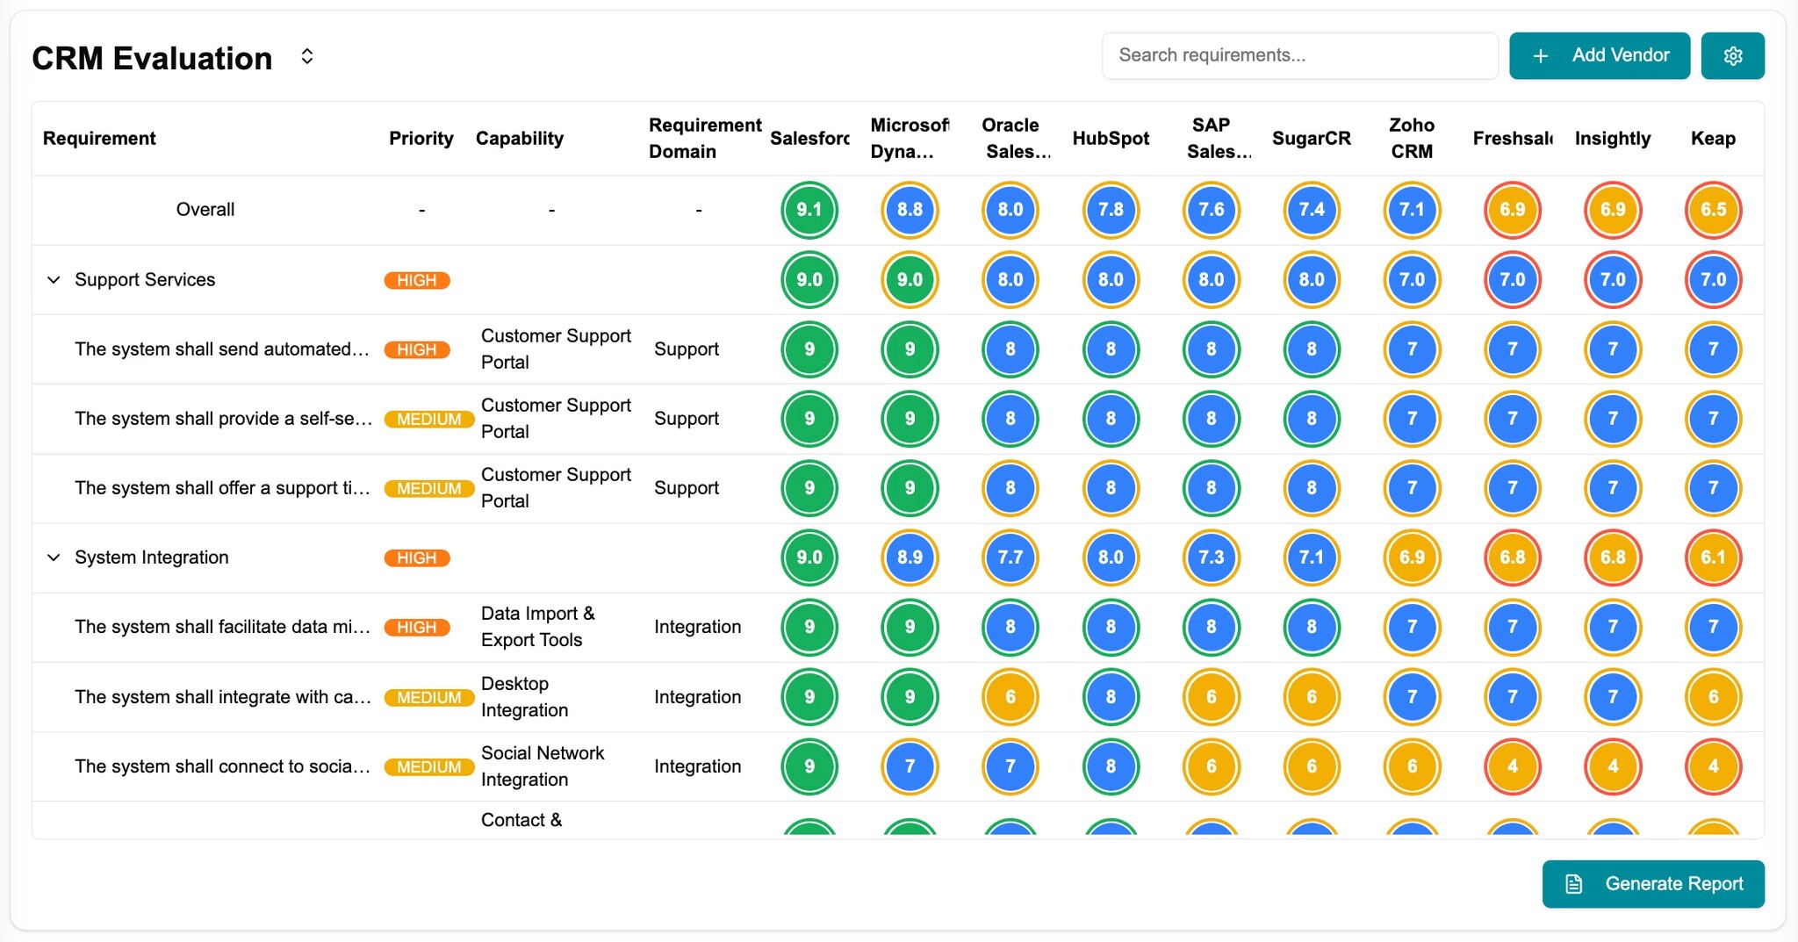Click Keap's overall 6.5 score badge

click(x=1713, y=210)
